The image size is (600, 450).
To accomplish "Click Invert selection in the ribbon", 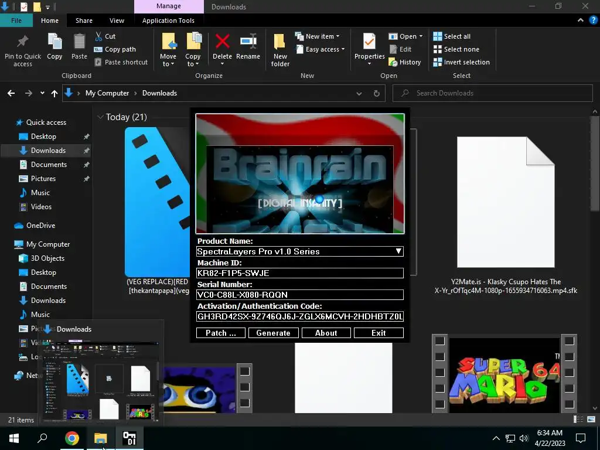I will (x=461, y=62).
